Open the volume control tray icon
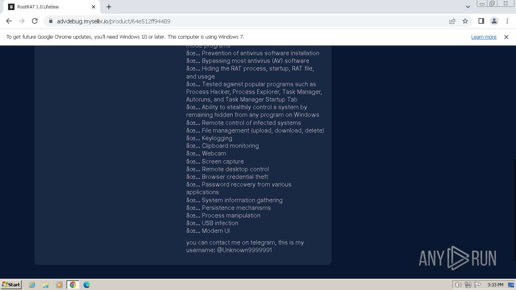Screen dimensions: 516x290 point(458,285)
